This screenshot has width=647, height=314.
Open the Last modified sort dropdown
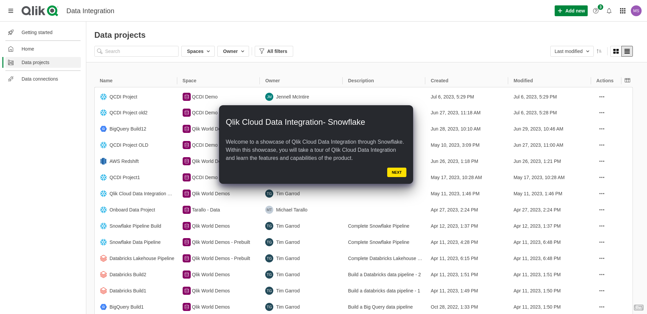(x=572, y=51)
